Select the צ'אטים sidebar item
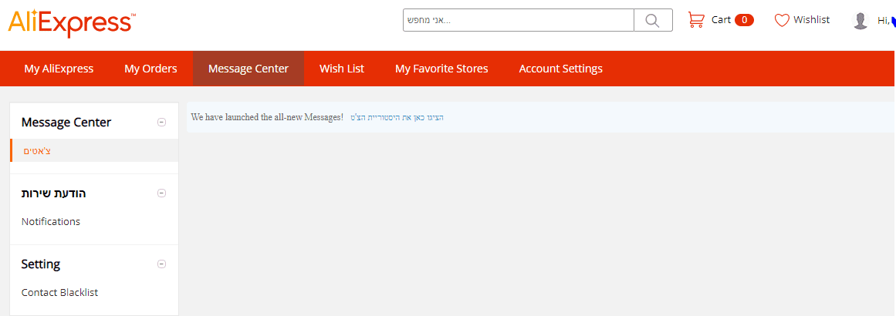This screenshot has height=316, width=896. pos(37,151)
